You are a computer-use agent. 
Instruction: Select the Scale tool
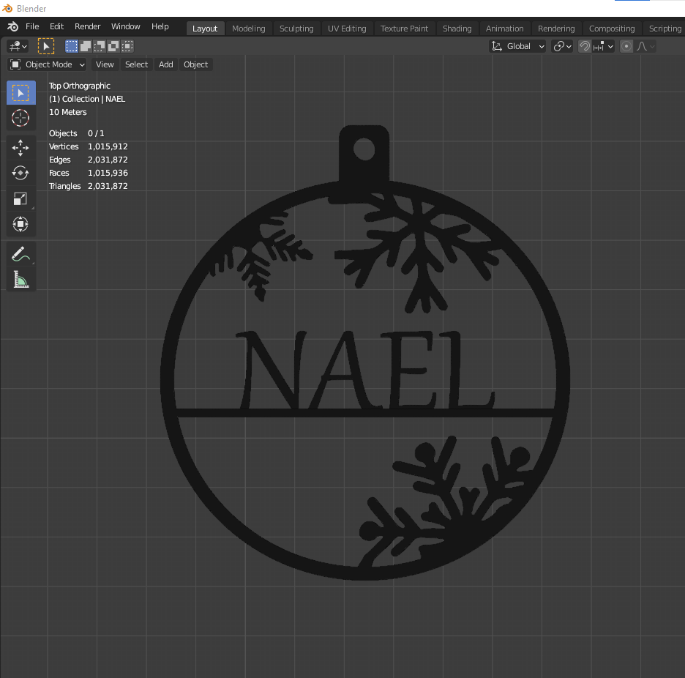click(21, 199)
